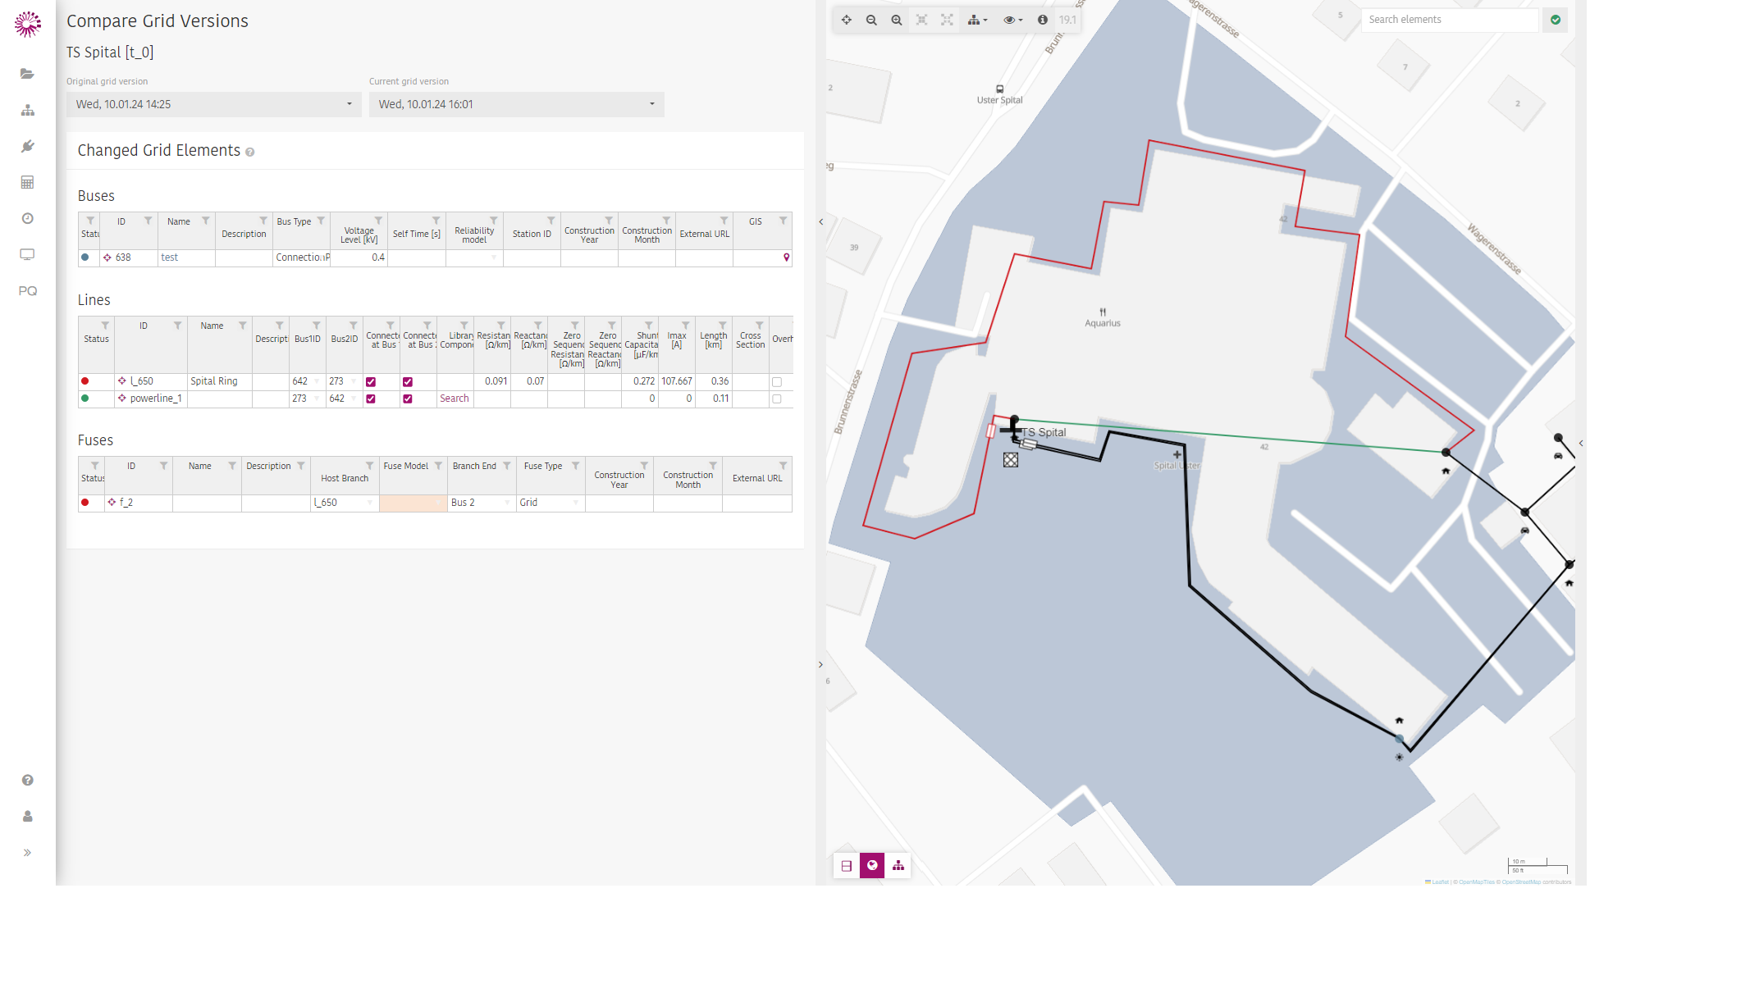The height and width of the screenshot is (984, 1750).
Task: Open Original grid version dropdown
Action: [x=213, y=104]
